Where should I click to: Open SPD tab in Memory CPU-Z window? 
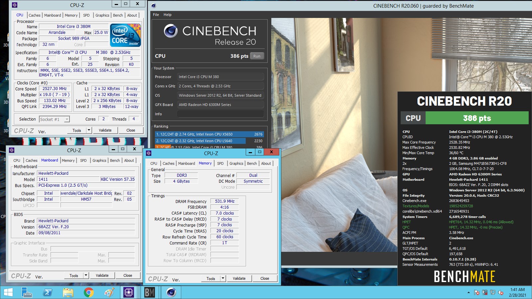pyautogui.click(x=220, y=163)
